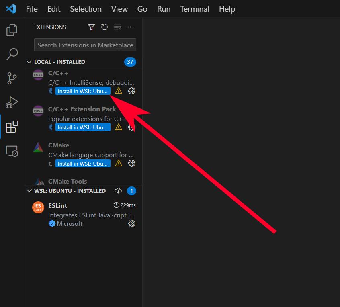
Task: Click Install in WSL for the CMake extension
Action: coord(83,163)
